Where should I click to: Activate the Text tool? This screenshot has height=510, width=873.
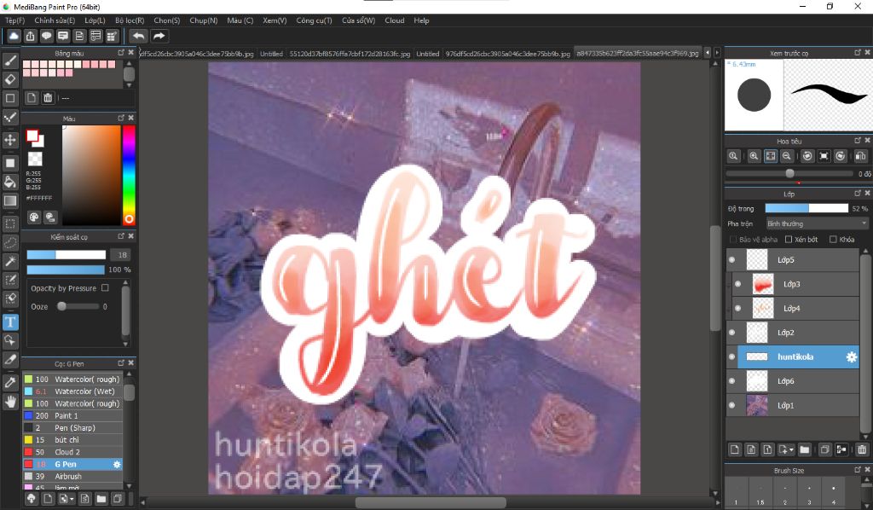(x=10, y=322)
